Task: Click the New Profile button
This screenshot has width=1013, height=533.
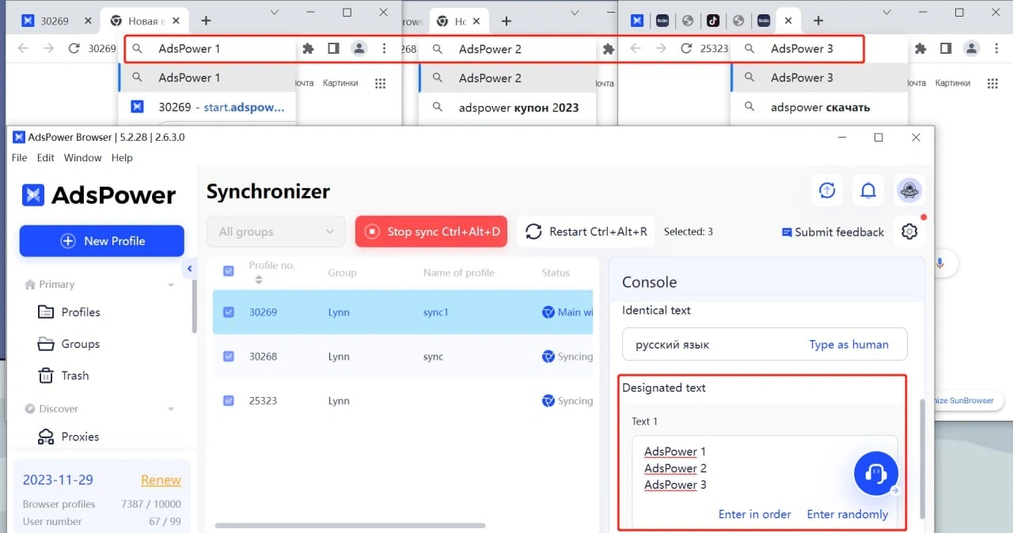Action: 102,241
